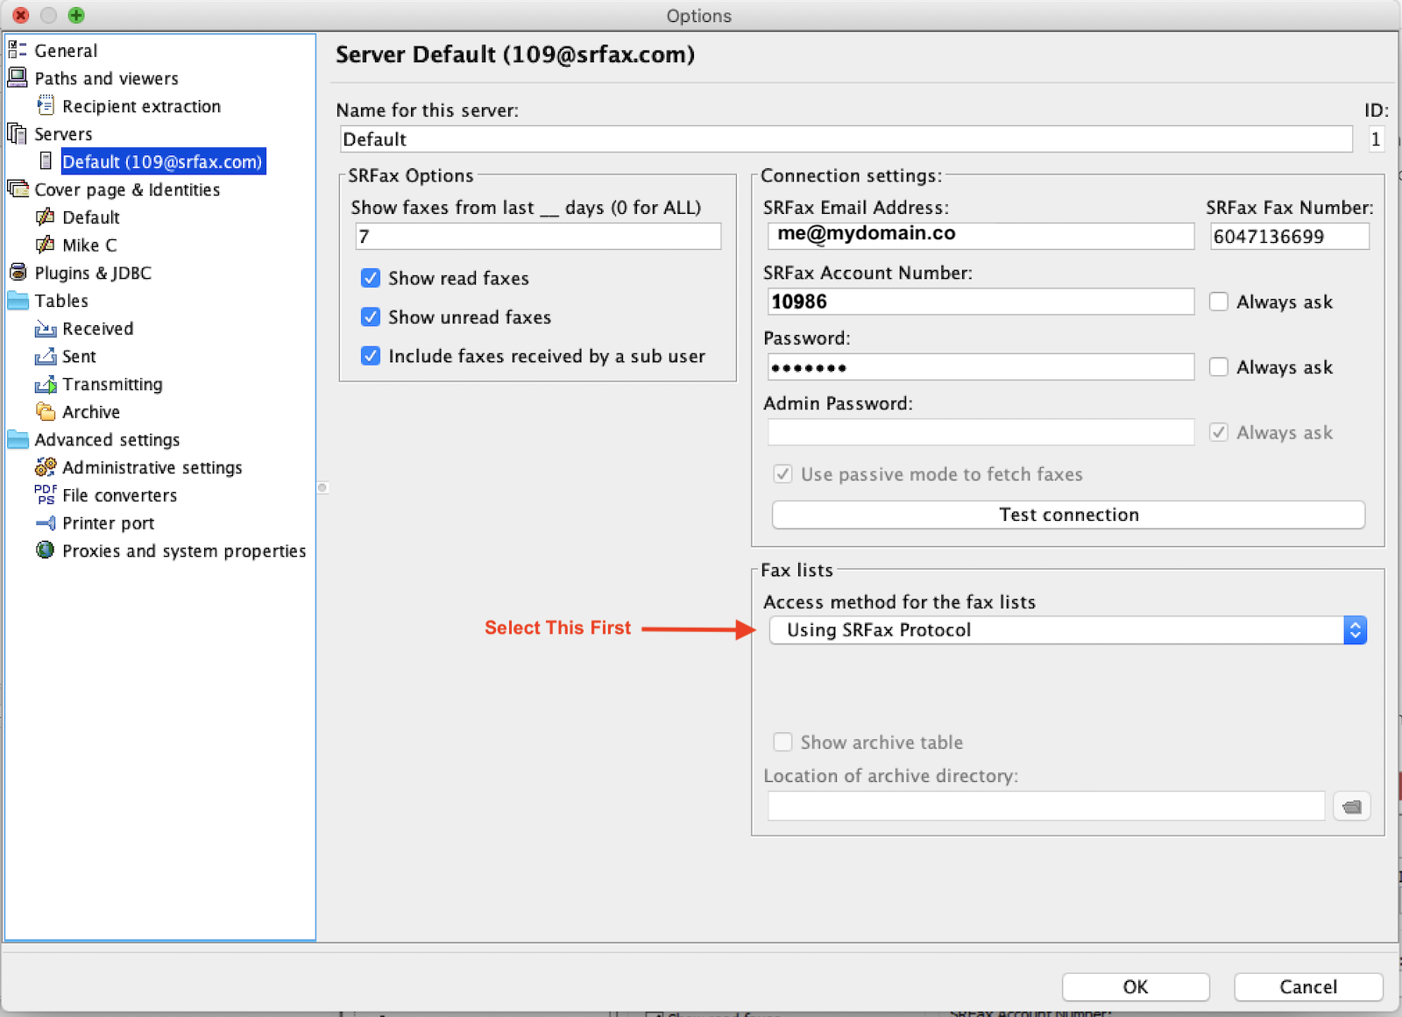The image size is (1402, 1017).
Task: Open the Received faxes table icon
Action: point(46,329)
